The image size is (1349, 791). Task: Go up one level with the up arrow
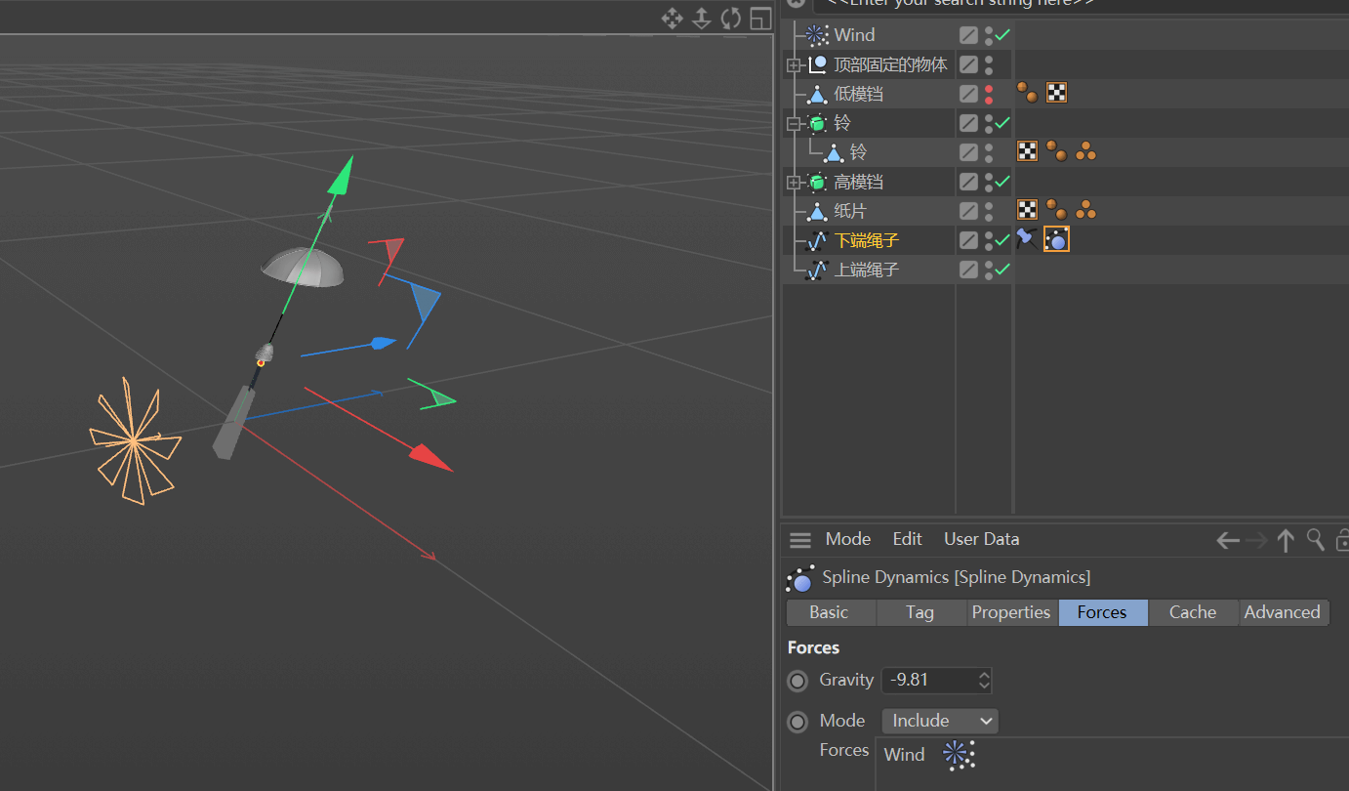point(1286,540)
